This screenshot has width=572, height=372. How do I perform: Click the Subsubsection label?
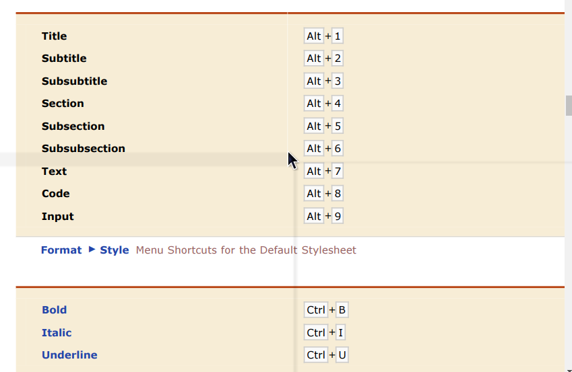point(84,149)
